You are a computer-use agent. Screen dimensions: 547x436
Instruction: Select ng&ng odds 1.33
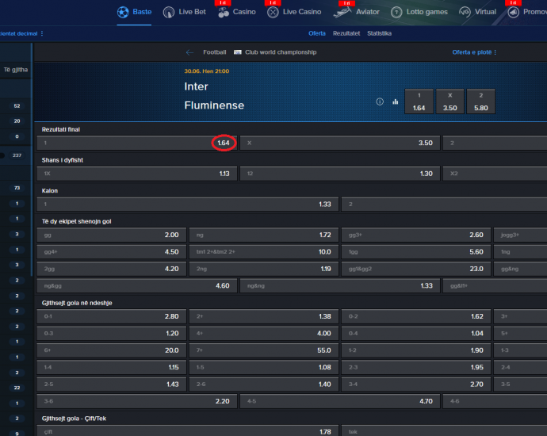340,286
